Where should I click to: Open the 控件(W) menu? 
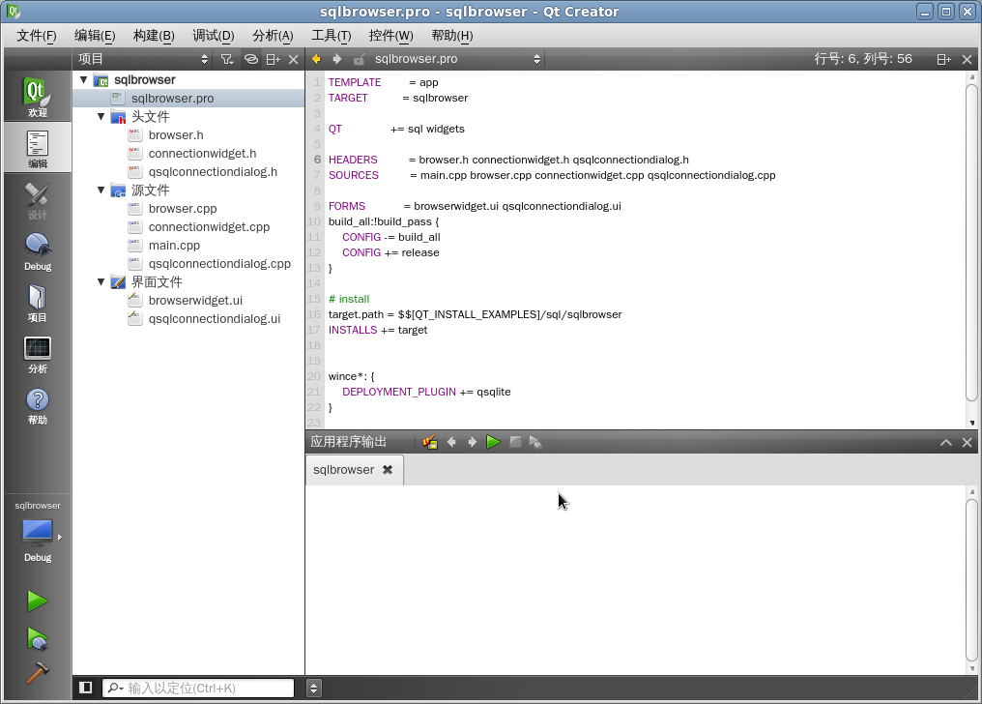tap(390, 36)
